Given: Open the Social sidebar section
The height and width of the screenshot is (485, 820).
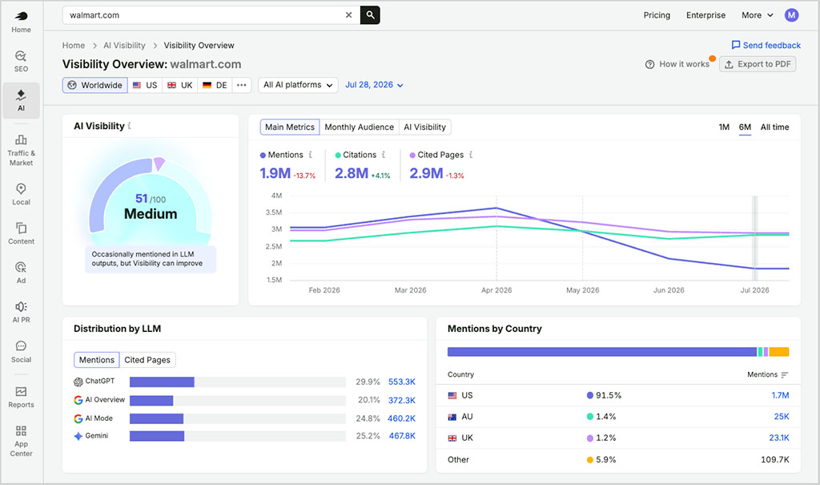Looking at the screenshot, I should [x=21, y=351].
